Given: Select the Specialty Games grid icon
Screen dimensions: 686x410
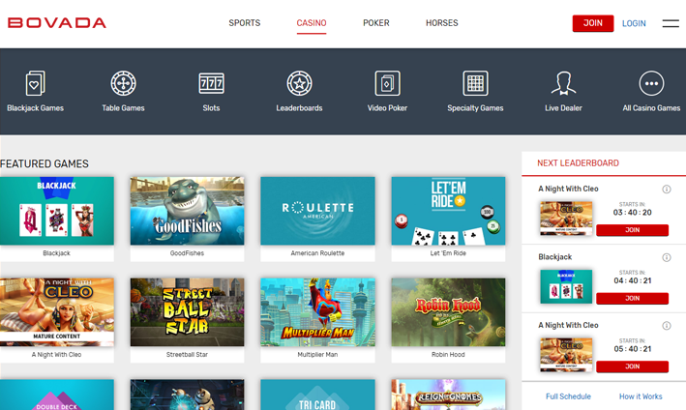Looking at the screenshot, I should (x=475, y=83).
